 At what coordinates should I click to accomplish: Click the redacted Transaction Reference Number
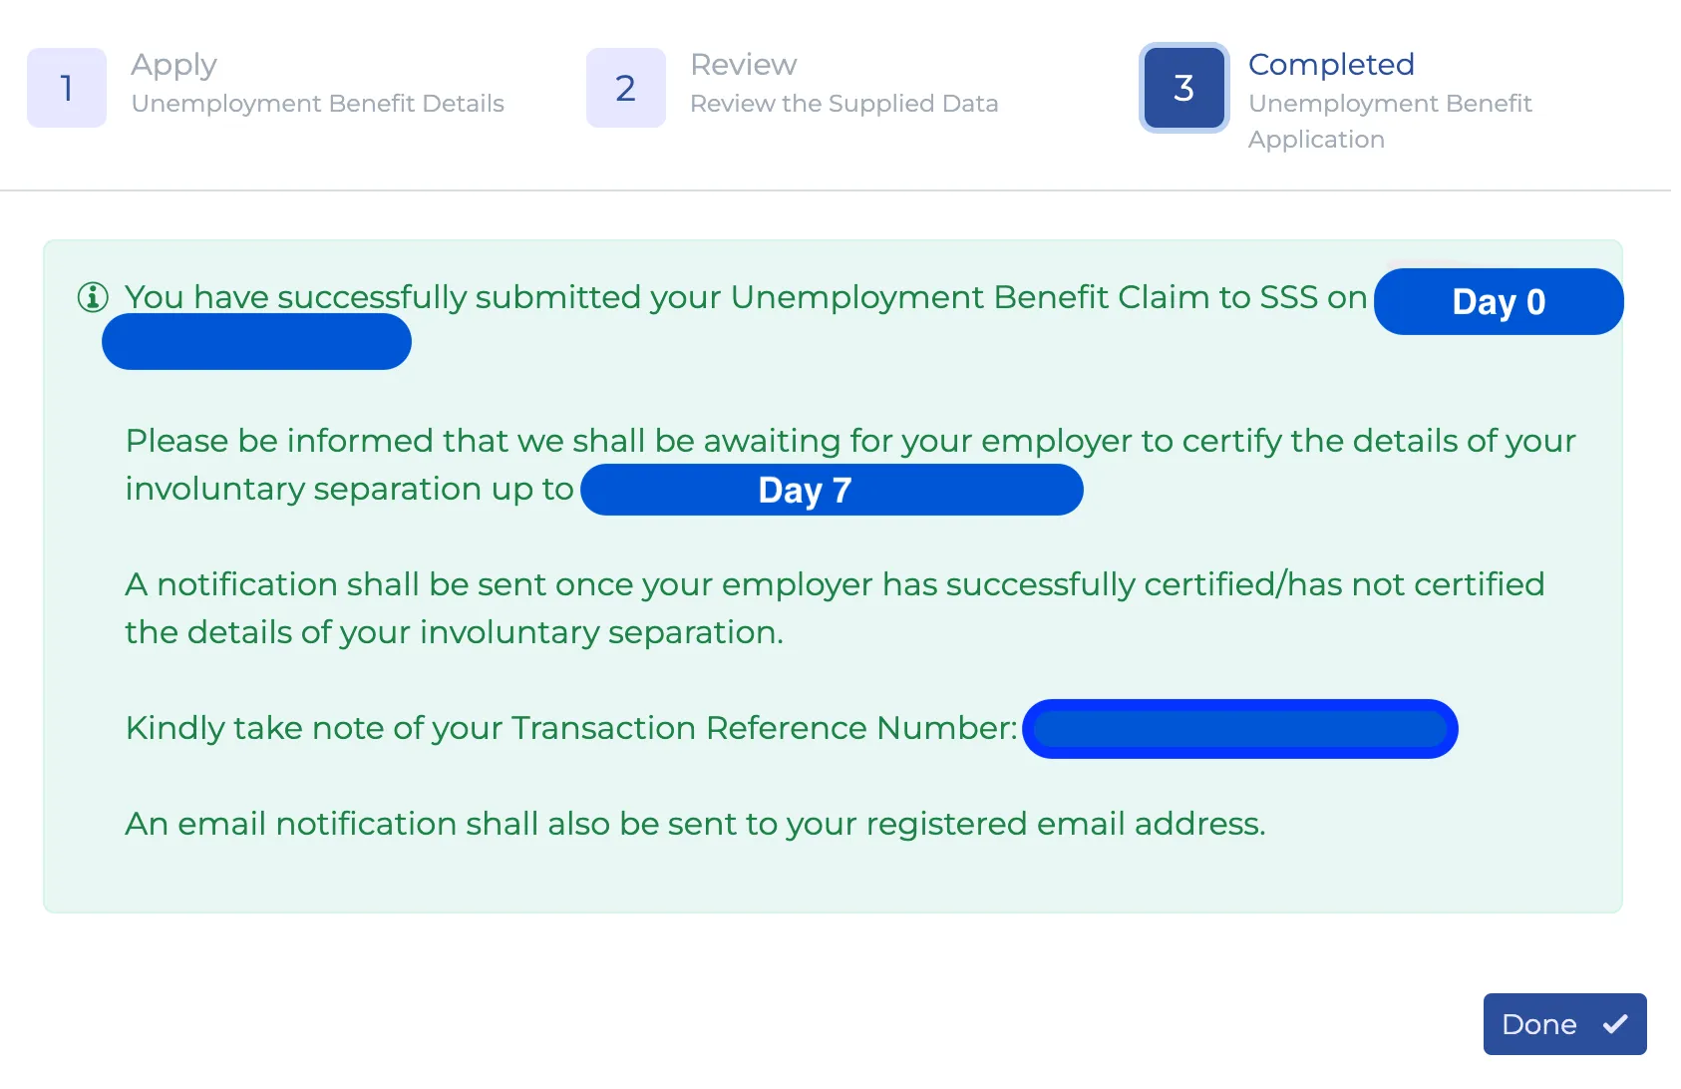(1240, 729)
